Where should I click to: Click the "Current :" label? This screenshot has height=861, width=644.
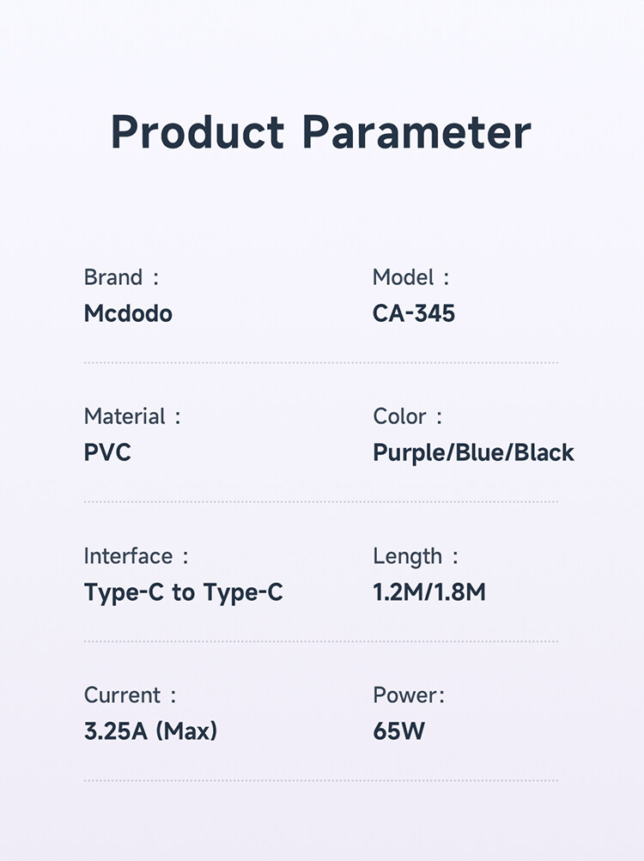click(130, 695)
